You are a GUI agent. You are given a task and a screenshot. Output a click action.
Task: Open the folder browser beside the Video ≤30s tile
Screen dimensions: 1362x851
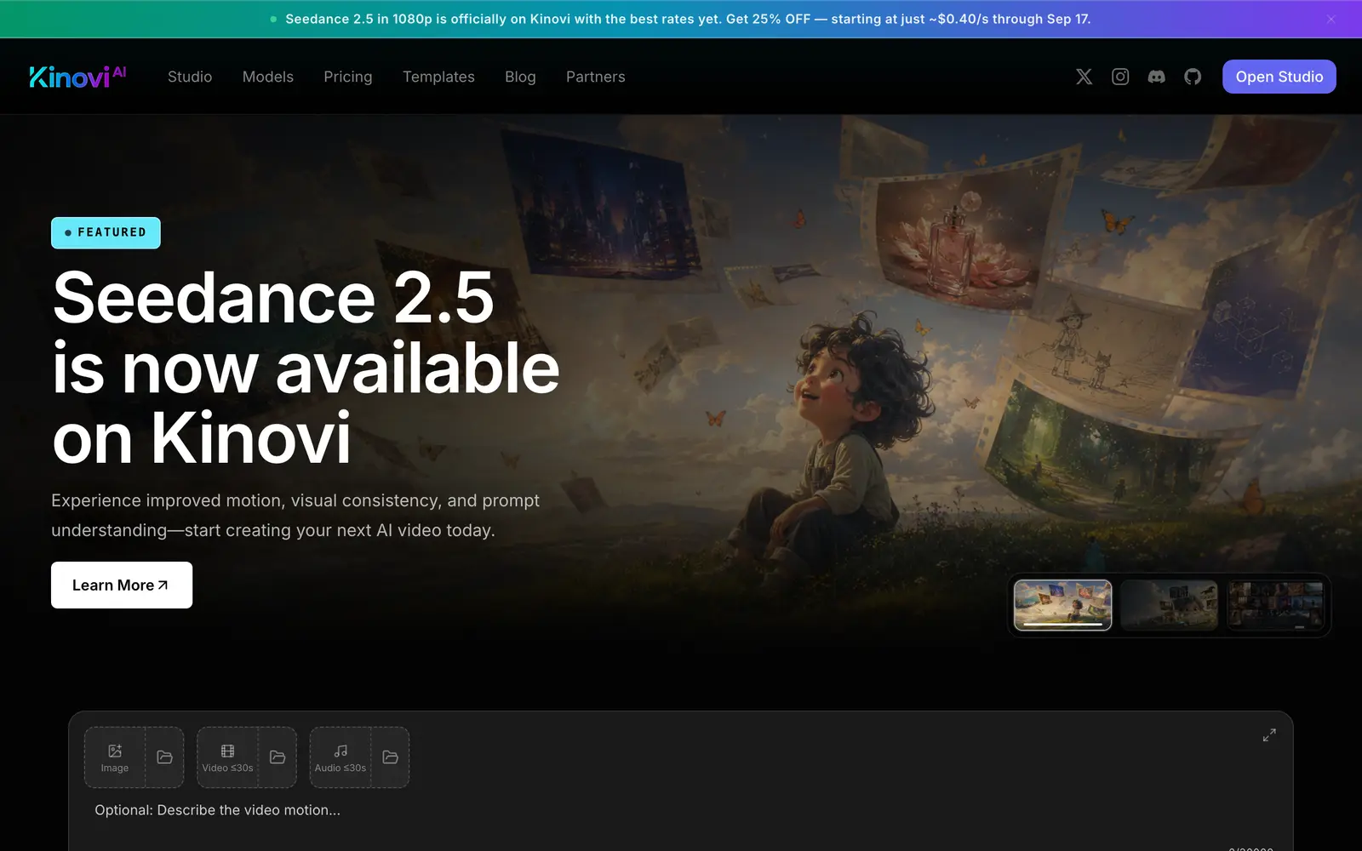coord(278,757)
